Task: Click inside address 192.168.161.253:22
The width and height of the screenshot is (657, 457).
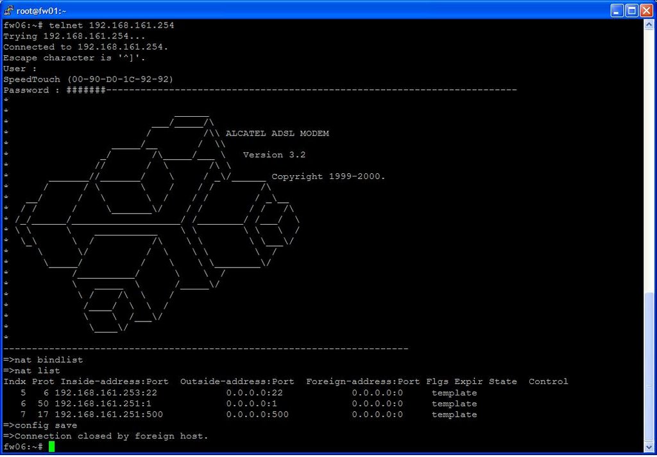Action: (106, 393)
